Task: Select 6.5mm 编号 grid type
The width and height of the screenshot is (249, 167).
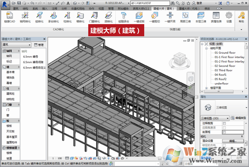Action: pyautogui.click(x=31, y=57)
